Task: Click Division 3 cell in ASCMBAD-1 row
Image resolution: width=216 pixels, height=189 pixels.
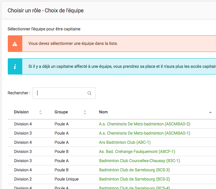Action: coord(23,133)
